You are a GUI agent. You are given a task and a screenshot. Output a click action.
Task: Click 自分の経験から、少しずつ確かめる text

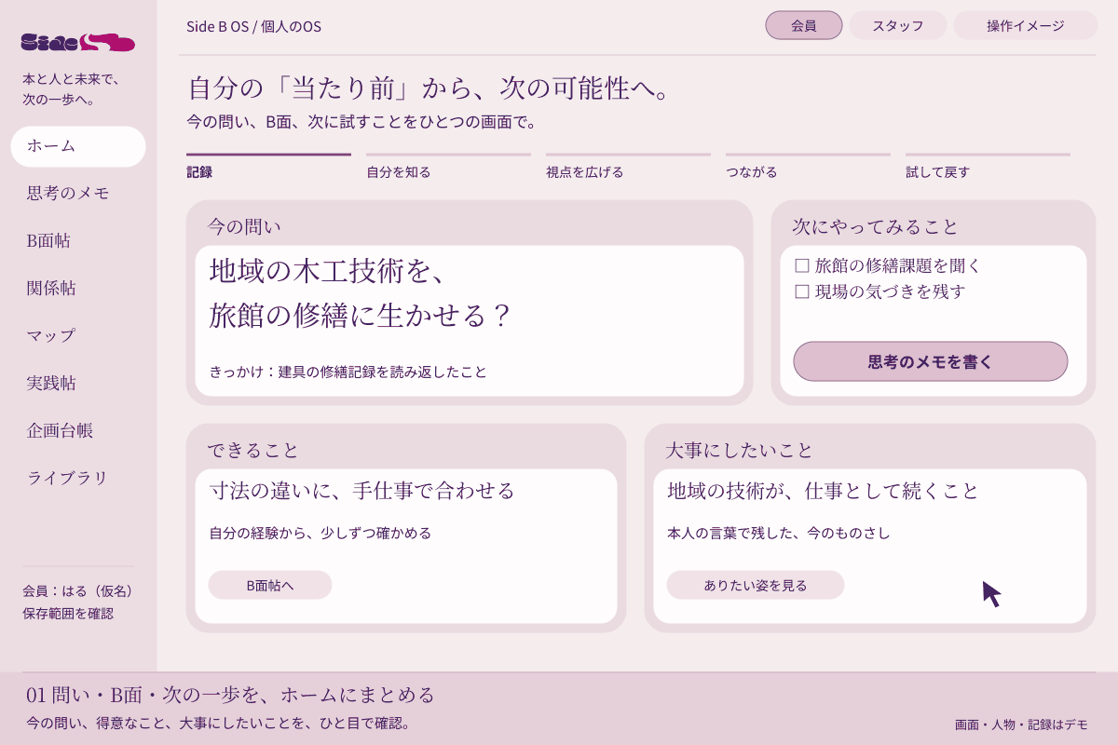pyautogui.click(x=320, y=534)
